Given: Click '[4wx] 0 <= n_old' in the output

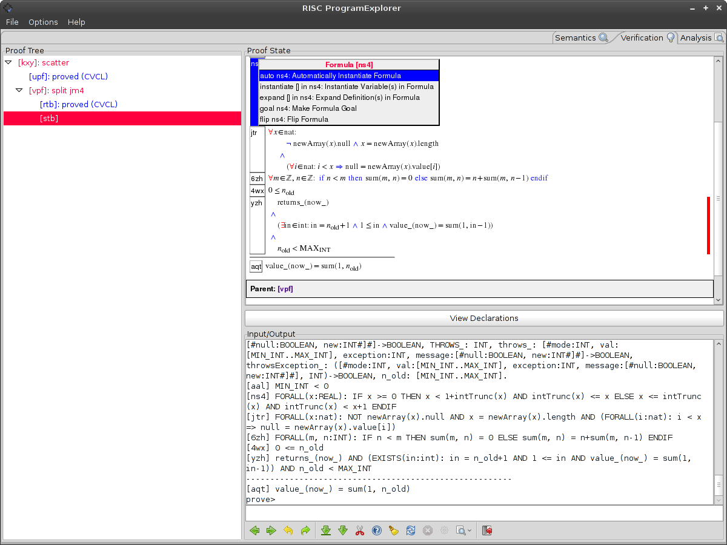Looking at the screenshot, I should coord(285,448).
